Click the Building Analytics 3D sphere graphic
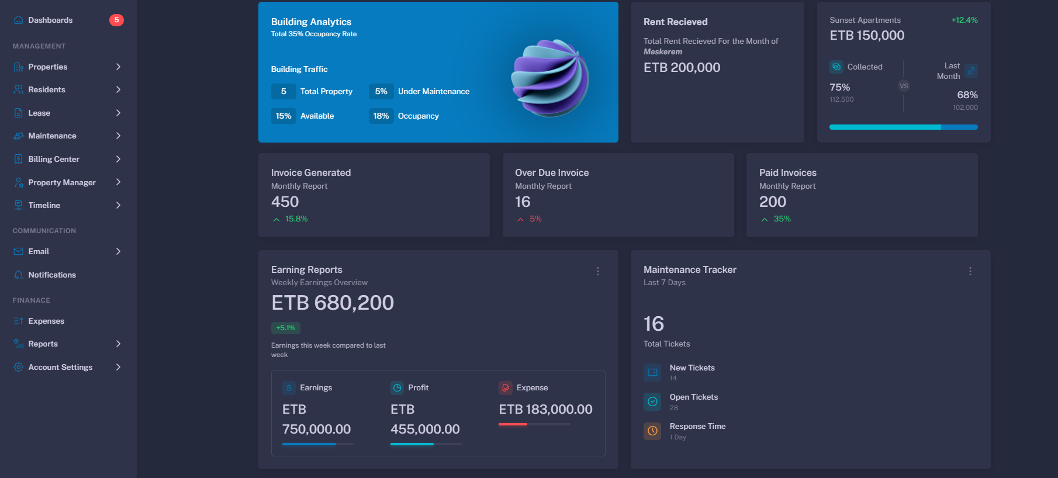1058x478 pixels. click(550, 78)
